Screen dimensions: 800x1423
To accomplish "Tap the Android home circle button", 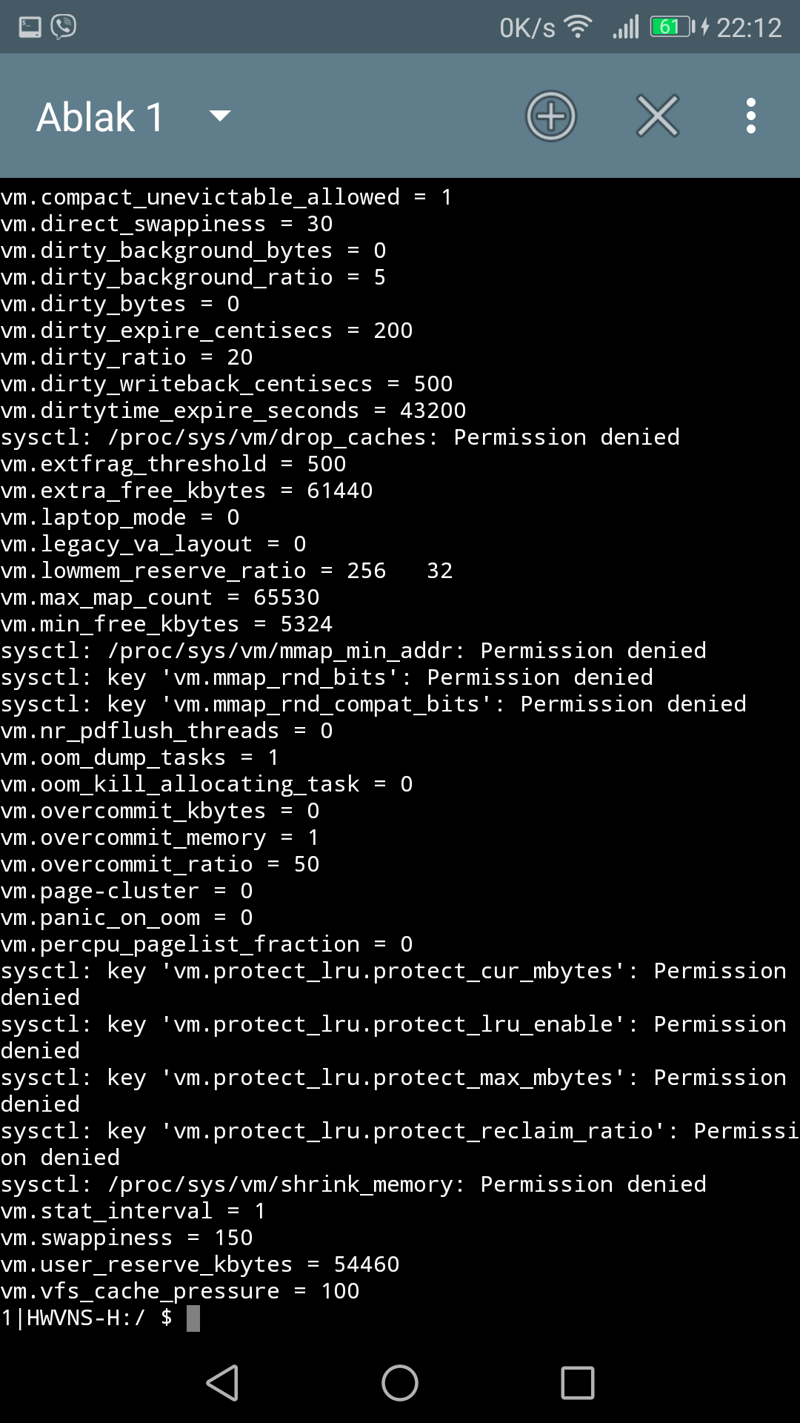I will 400,1383.
